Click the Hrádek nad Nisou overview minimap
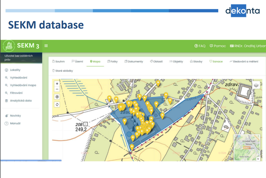This screenshot has width=266, height=178. point(246,147)
